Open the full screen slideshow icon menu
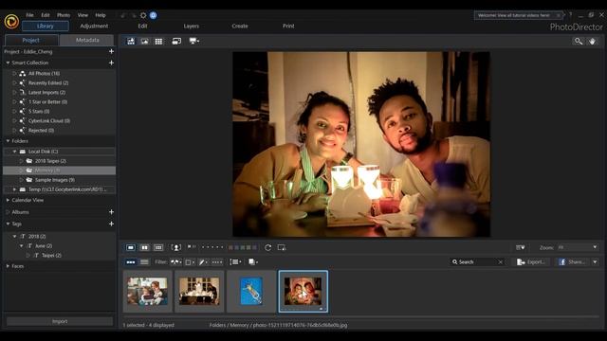This screenshot has height=341, width=607. (193, 41)
